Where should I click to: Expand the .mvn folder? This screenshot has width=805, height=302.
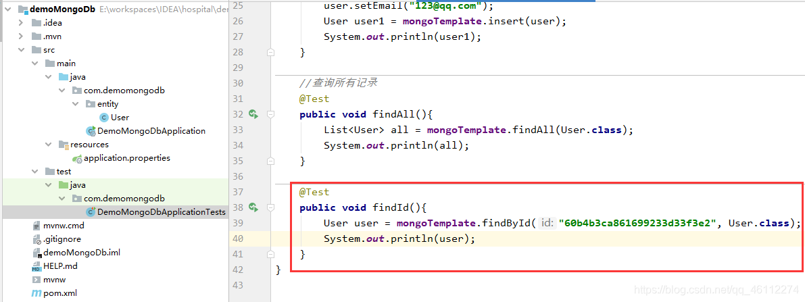(21, 36)
